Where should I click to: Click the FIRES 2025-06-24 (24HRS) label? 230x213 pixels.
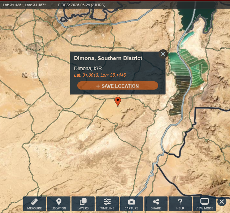point(82,5)
